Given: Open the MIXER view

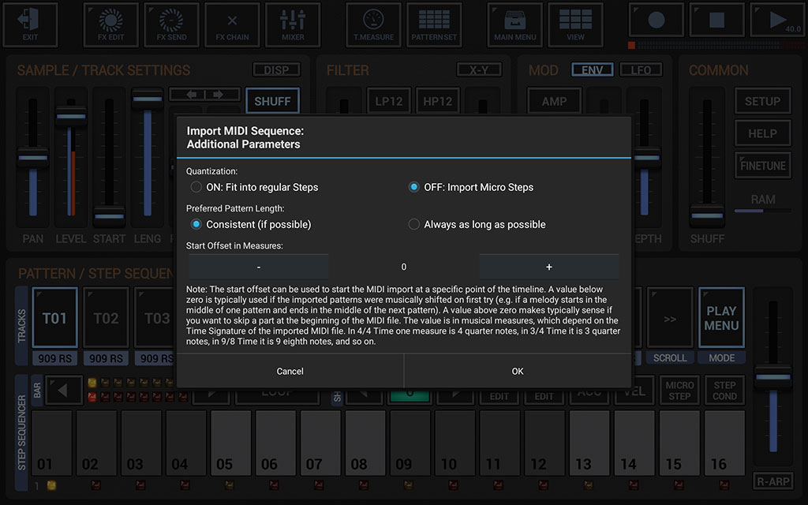Looking at the screenshot, I should [293, 24].
